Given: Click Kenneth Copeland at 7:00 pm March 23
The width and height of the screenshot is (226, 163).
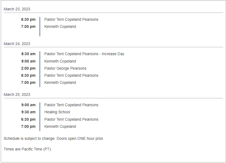Looking at the screenshot, I should point(60,26).
